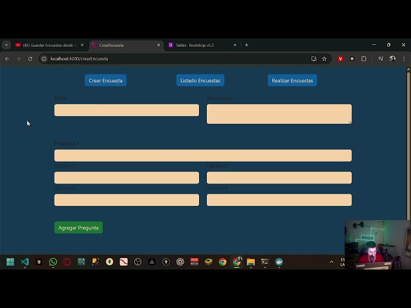The image size is (411, 308).
Task: Open Listado Encuestas
Action: pyautogui.click(x=200, y=80)
